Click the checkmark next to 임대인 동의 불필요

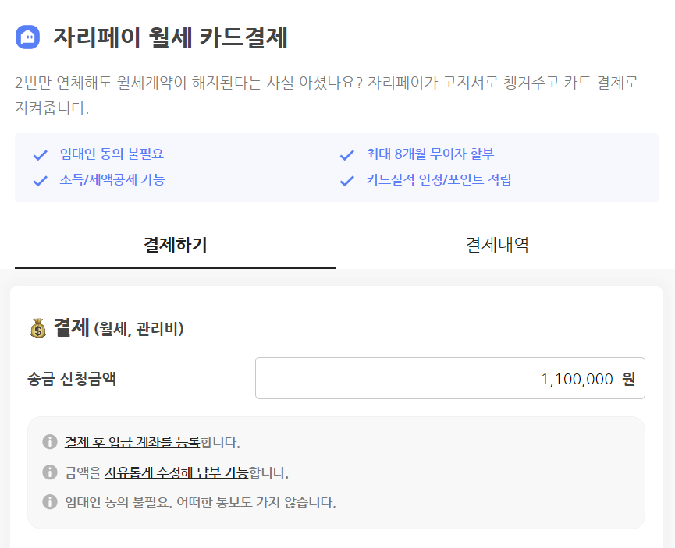40,154
